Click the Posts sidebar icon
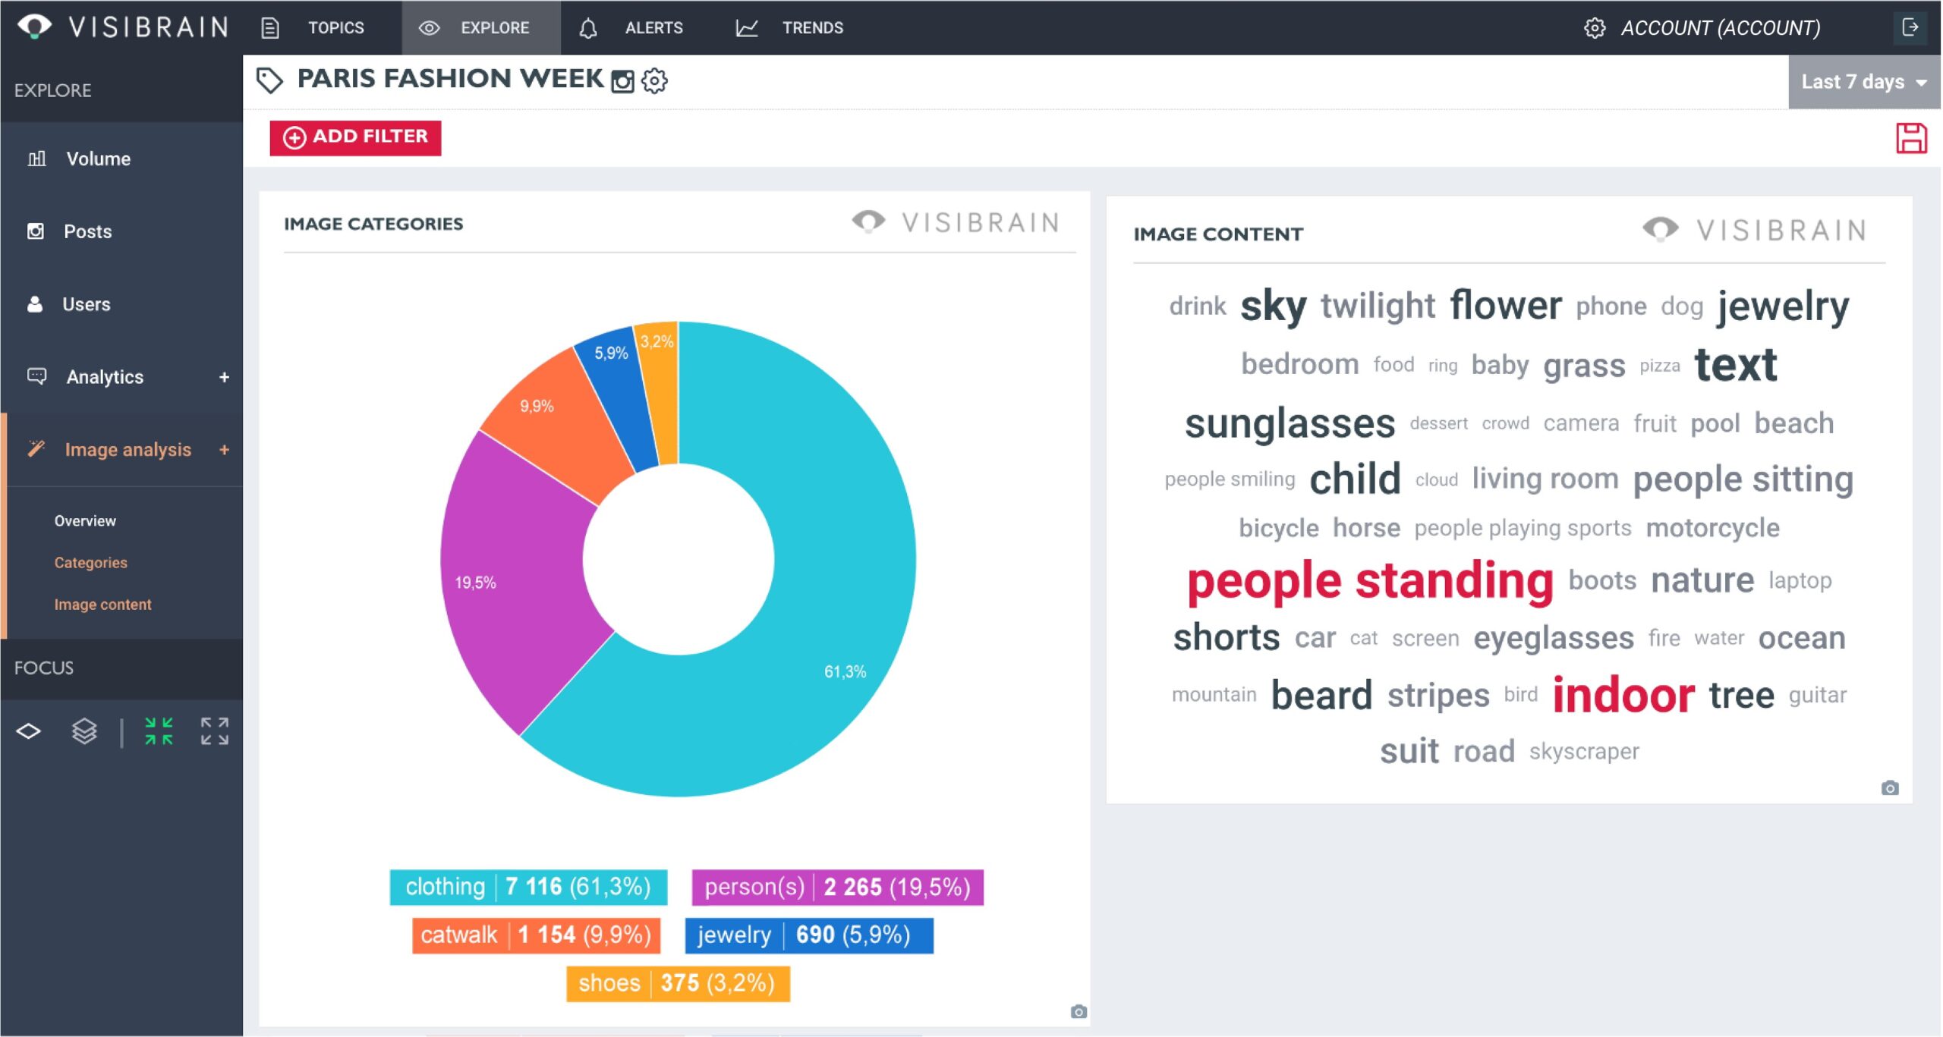 36,231
